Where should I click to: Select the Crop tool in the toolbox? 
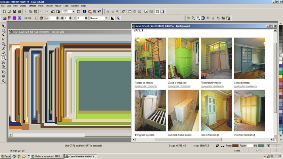(3, 40)
